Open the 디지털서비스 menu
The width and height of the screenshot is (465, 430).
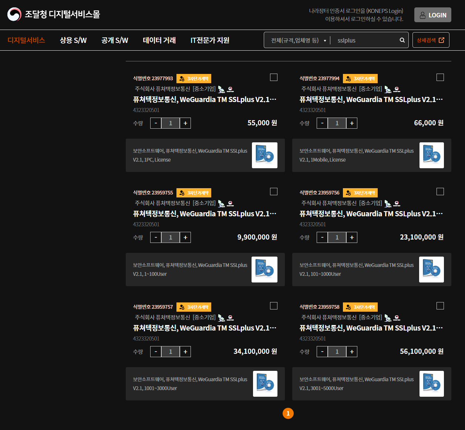26,40
